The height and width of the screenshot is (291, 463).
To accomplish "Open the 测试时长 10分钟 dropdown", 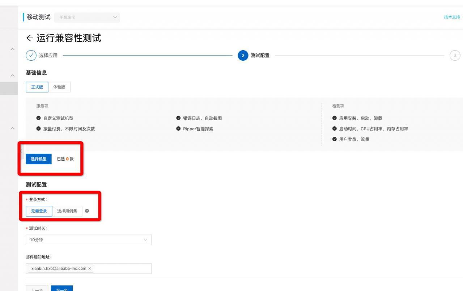I will (x=89, y=240).
